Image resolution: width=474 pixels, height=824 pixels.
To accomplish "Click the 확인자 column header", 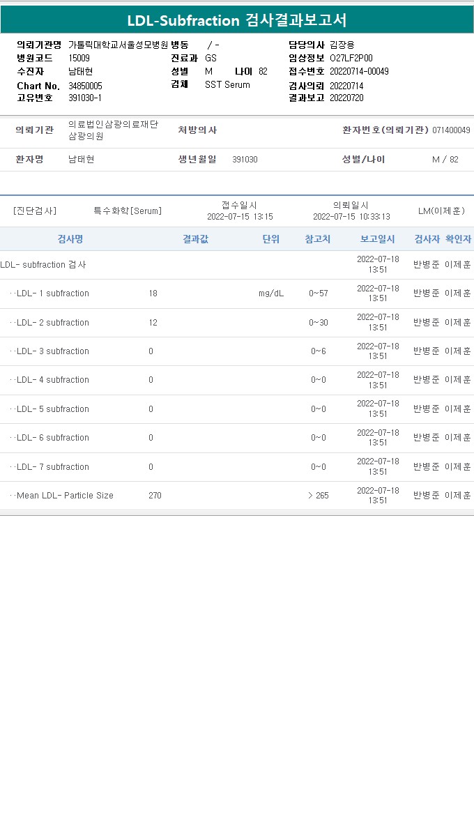I will pyautogui.click(x=458, y=239).
